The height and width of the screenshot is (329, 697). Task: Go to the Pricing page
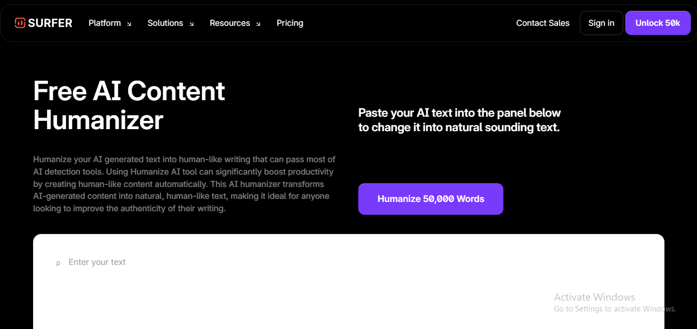pos(290,23)
